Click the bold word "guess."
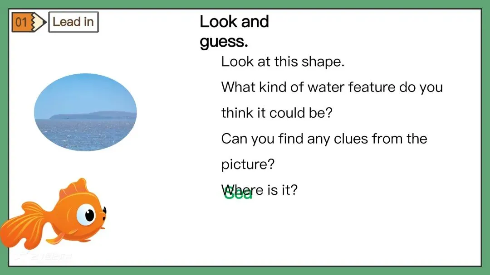Screen dimensions: 490x275 [224, 42]
